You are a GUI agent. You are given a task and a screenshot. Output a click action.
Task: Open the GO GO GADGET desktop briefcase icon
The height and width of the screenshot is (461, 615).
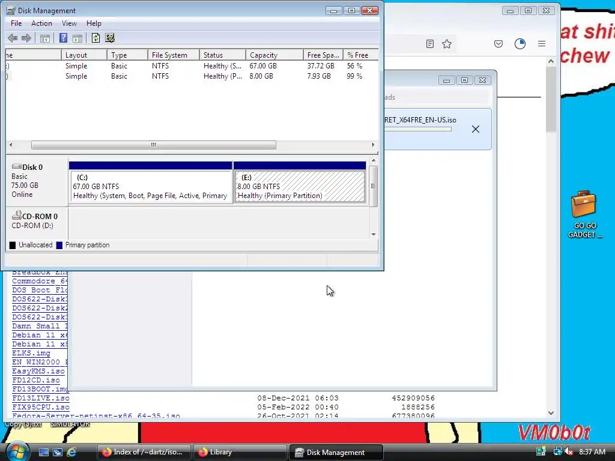[584, 214]
